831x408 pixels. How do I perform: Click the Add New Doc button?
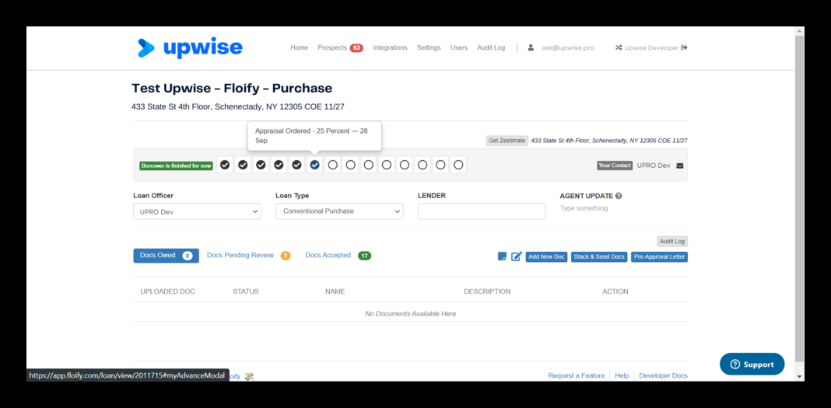point(546,256)
